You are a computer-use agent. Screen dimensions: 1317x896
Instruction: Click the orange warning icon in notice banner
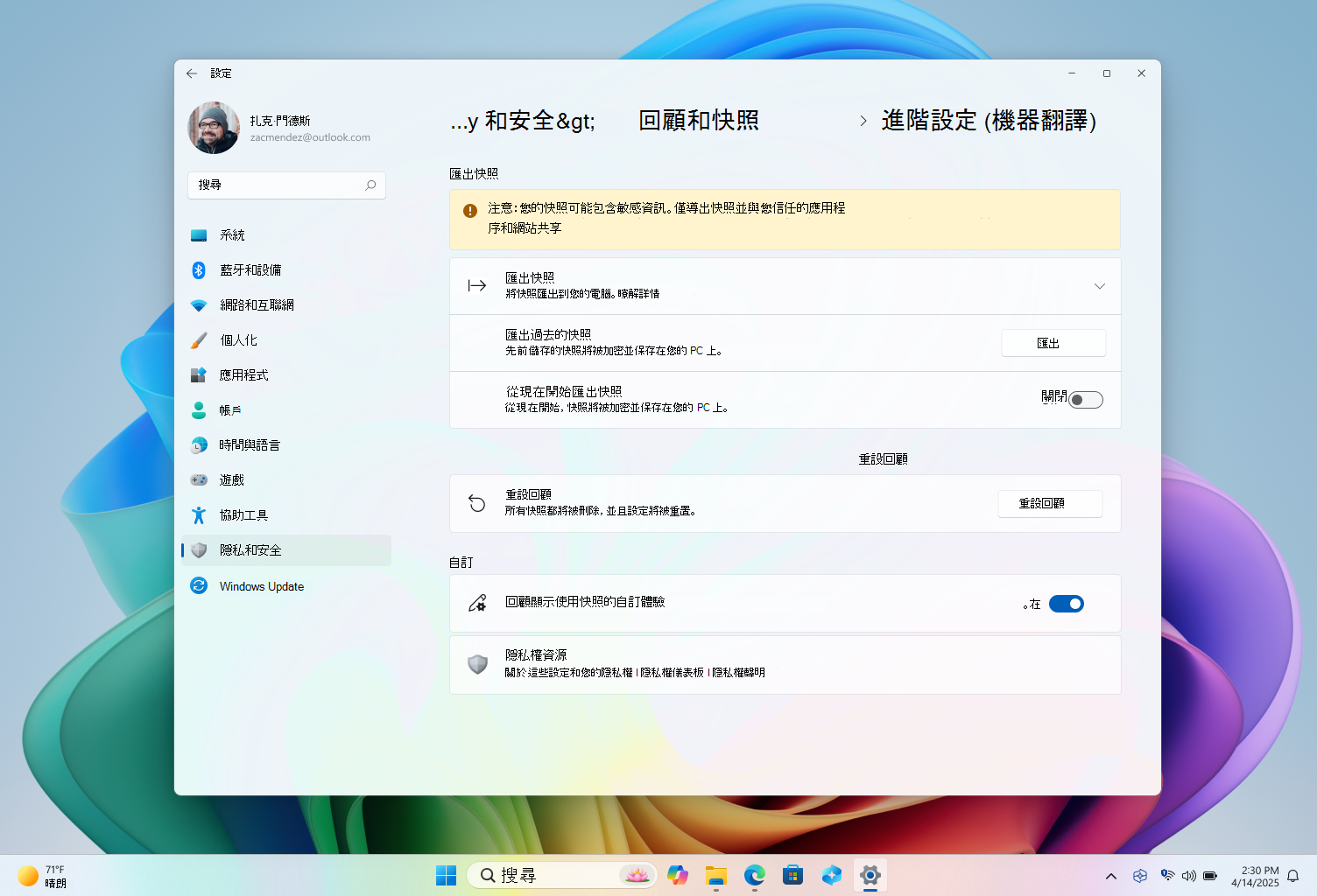click(x=470, y=211)
